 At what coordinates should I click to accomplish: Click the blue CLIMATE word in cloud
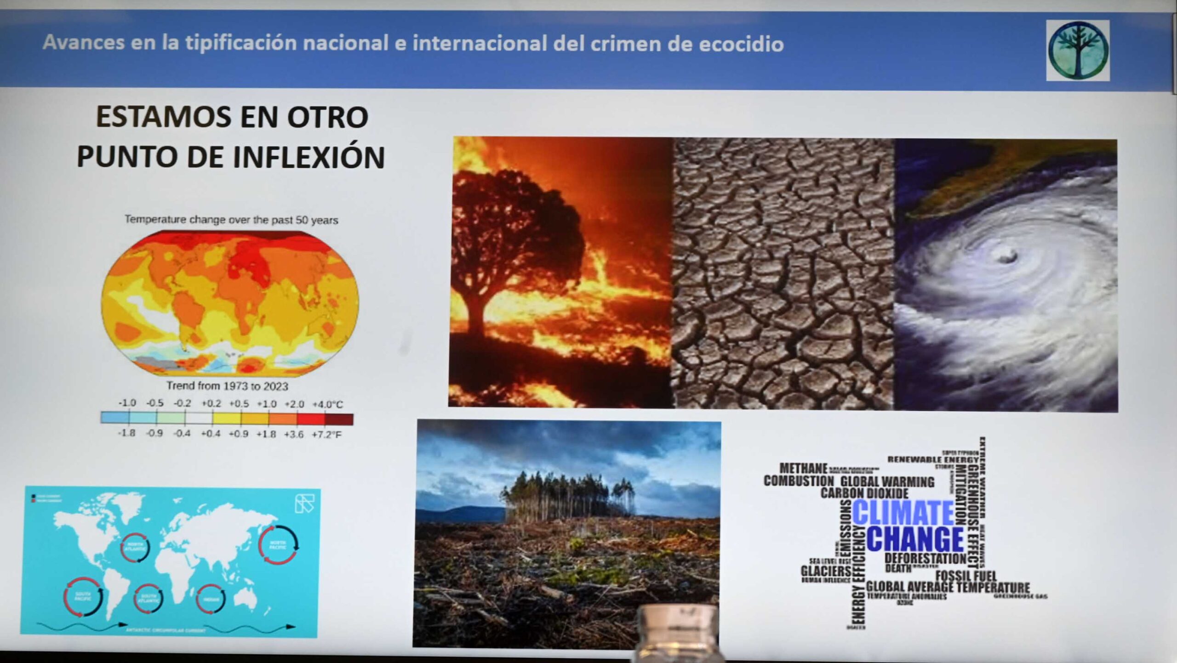click(903, 512)
